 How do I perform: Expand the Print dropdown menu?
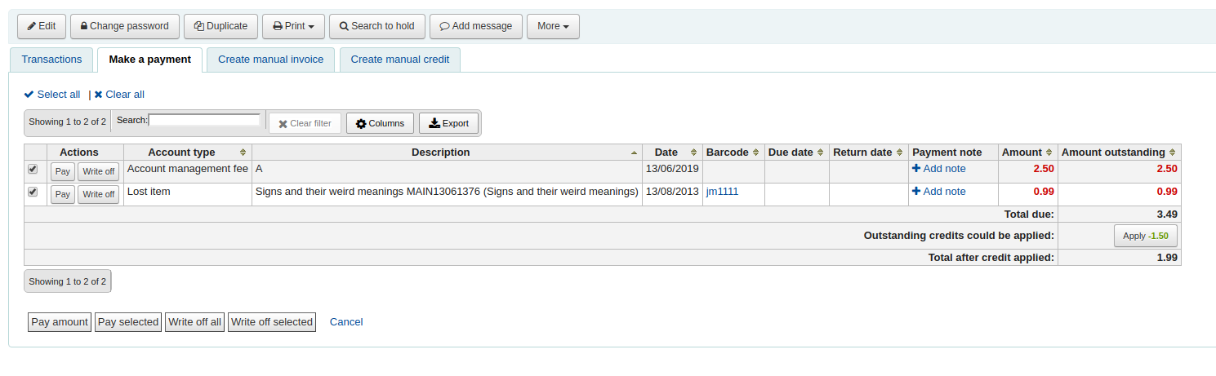point(293,26)
